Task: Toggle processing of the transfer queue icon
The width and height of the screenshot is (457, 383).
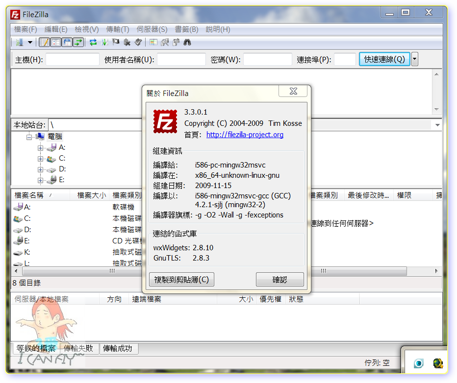Action: (x=104, y=43)
